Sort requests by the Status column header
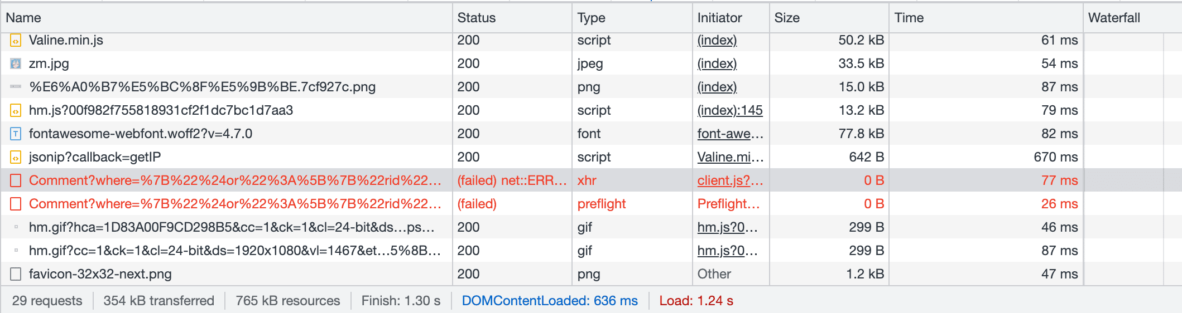This screenshot has height=313, width=1182. pos(476,18)
